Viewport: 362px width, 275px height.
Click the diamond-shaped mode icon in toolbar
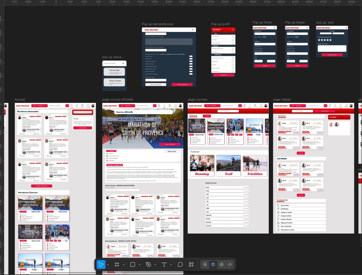click(222, 264)
